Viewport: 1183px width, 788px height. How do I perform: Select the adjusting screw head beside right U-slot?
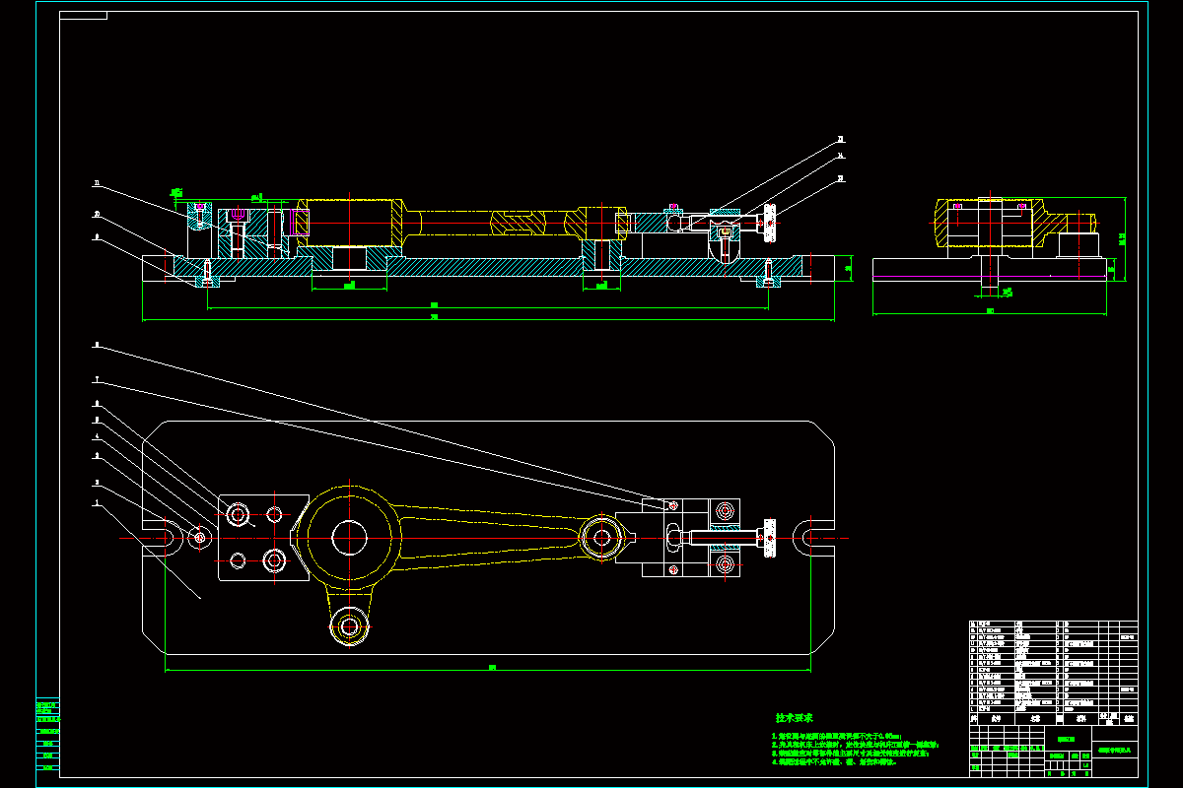click(770, 538)
